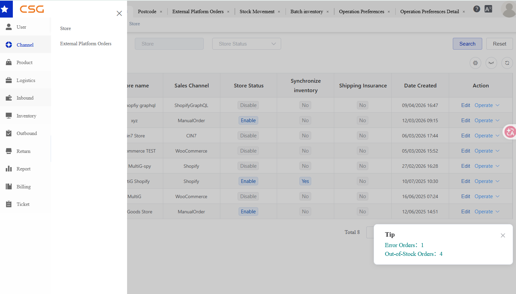Click the CSG logo
The height and width of the screenshot is (294, 516).
pyautogui.click(x=32, y=9)
